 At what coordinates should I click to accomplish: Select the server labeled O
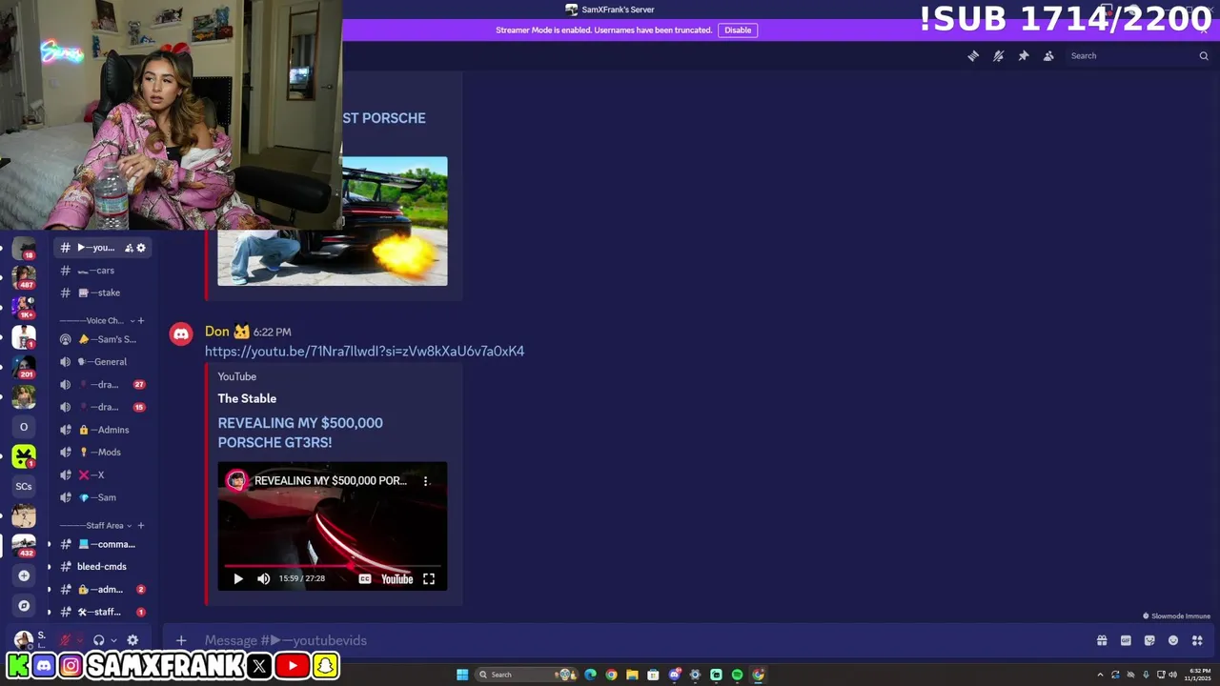pos(24,427)
